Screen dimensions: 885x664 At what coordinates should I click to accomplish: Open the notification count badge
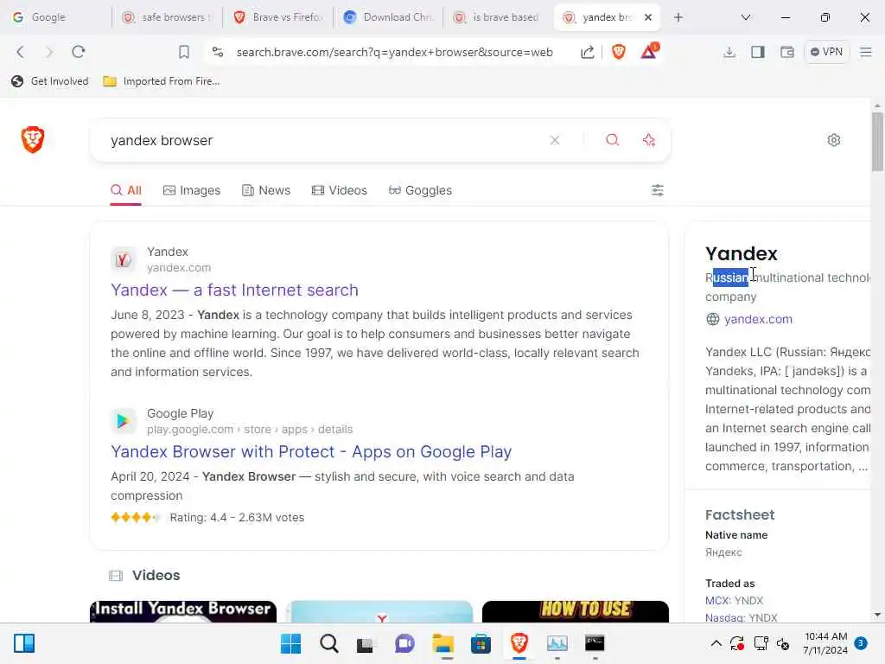pyautogui.click(x=861, y=643)
